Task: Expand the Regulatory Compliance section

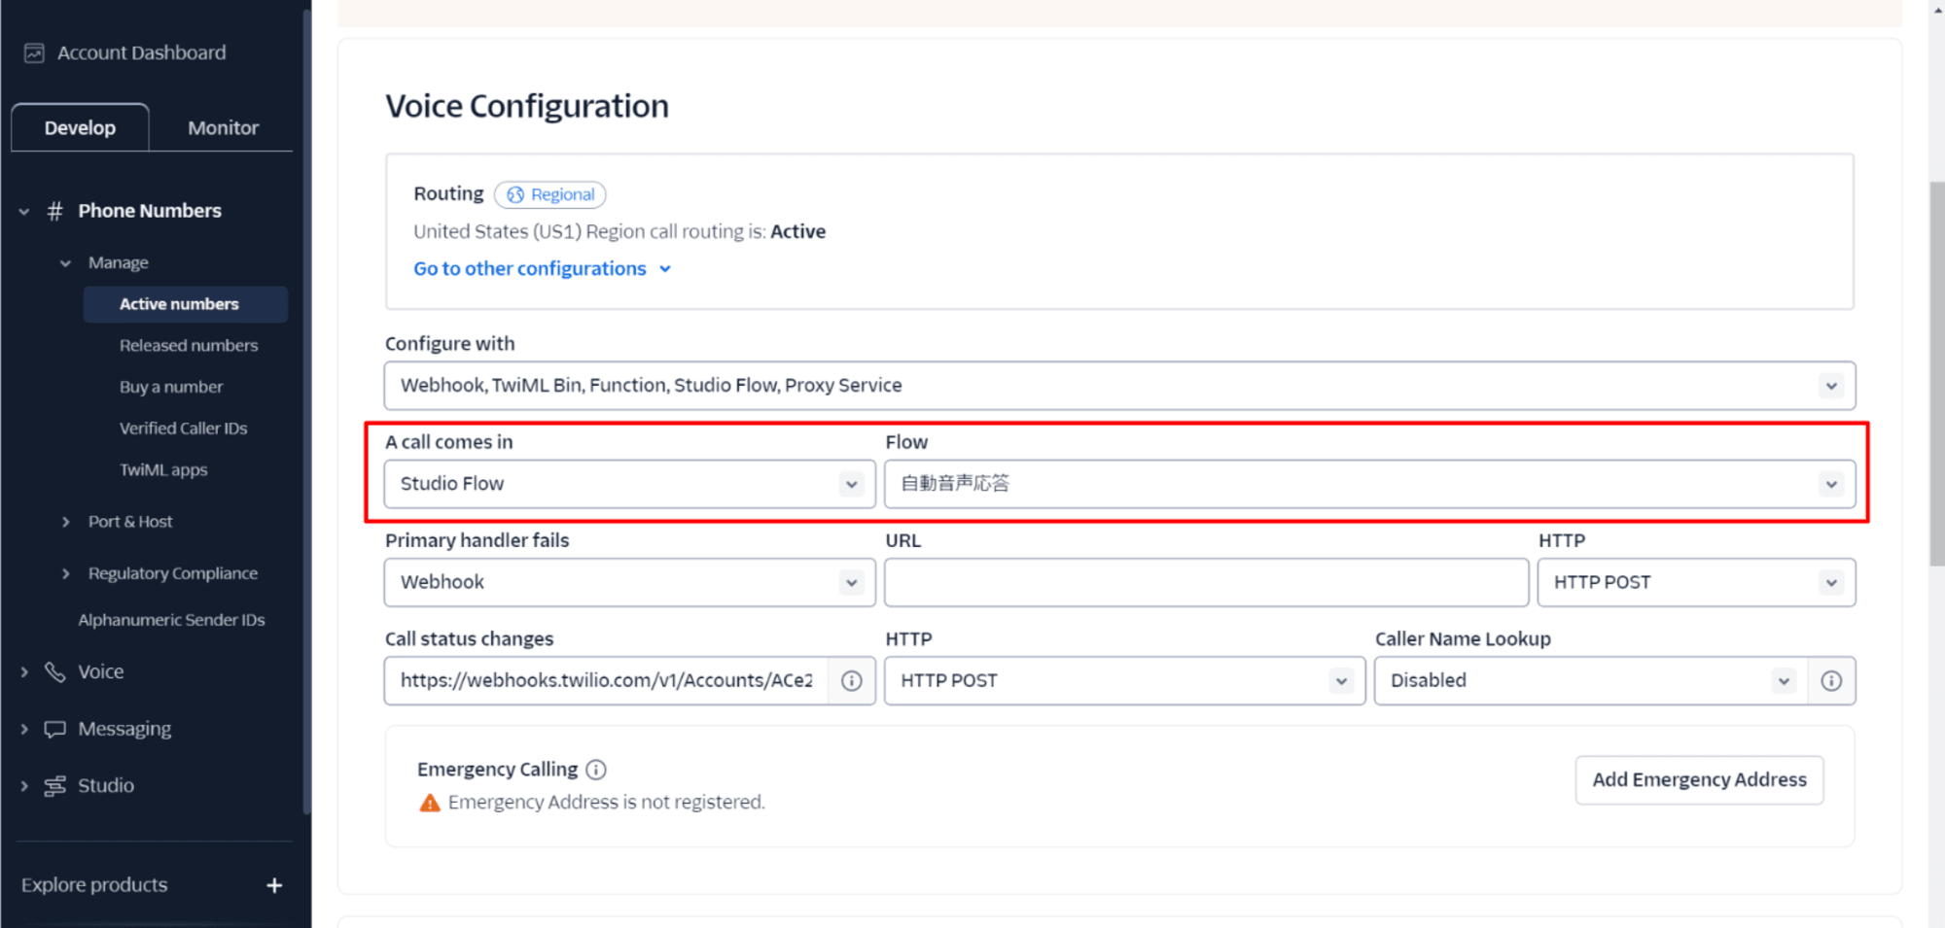Action: click(65, 574)
